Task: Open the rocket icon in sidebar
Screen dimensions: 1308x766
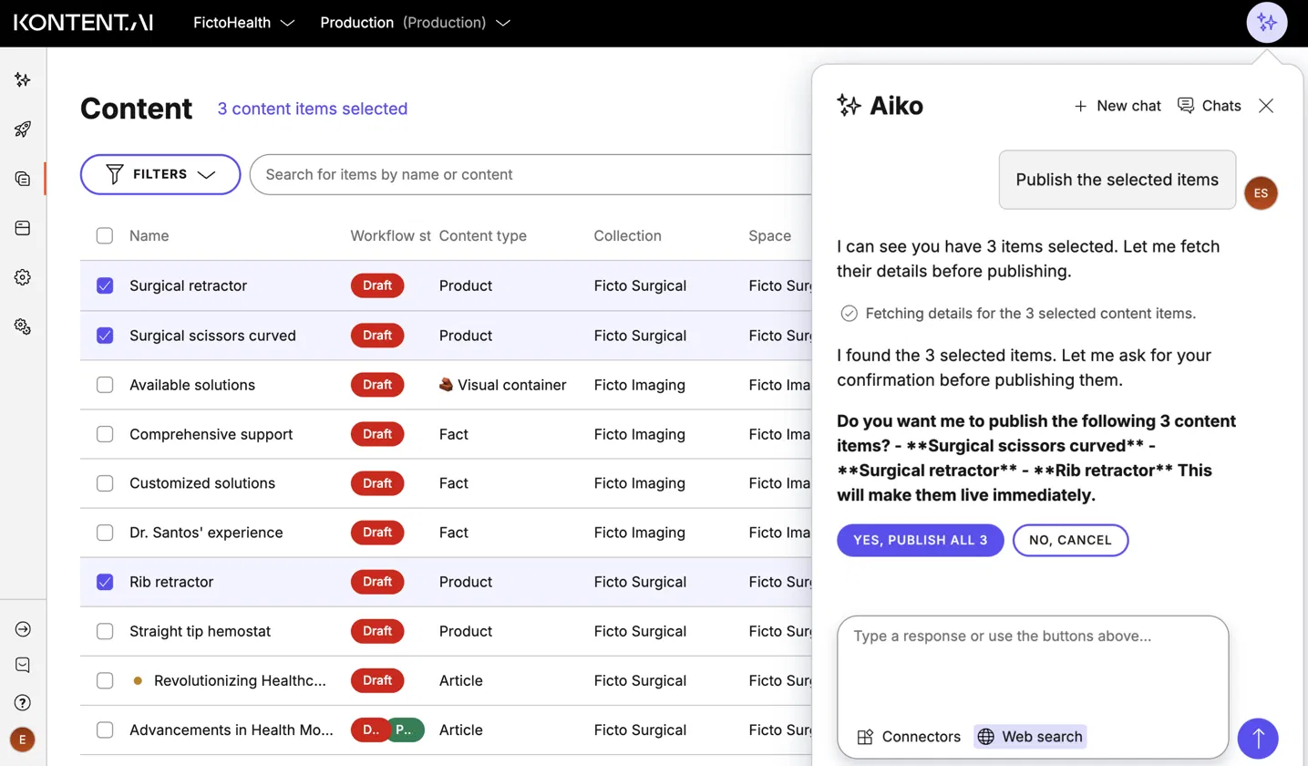Action: (23, 129)
